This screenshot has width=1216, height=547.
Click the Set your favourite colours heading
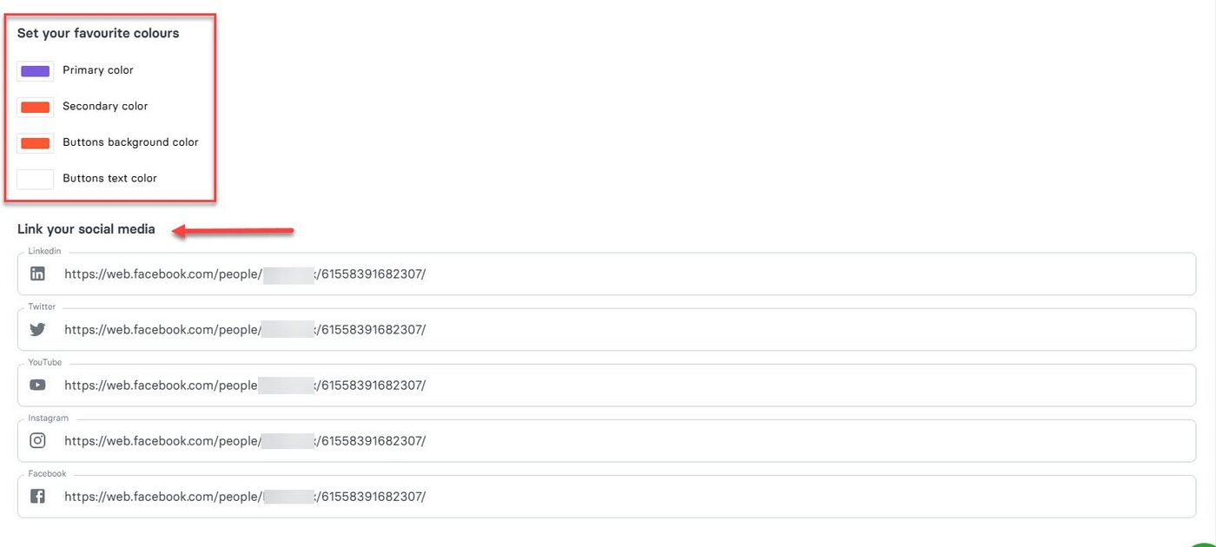[x=98, y=33]
